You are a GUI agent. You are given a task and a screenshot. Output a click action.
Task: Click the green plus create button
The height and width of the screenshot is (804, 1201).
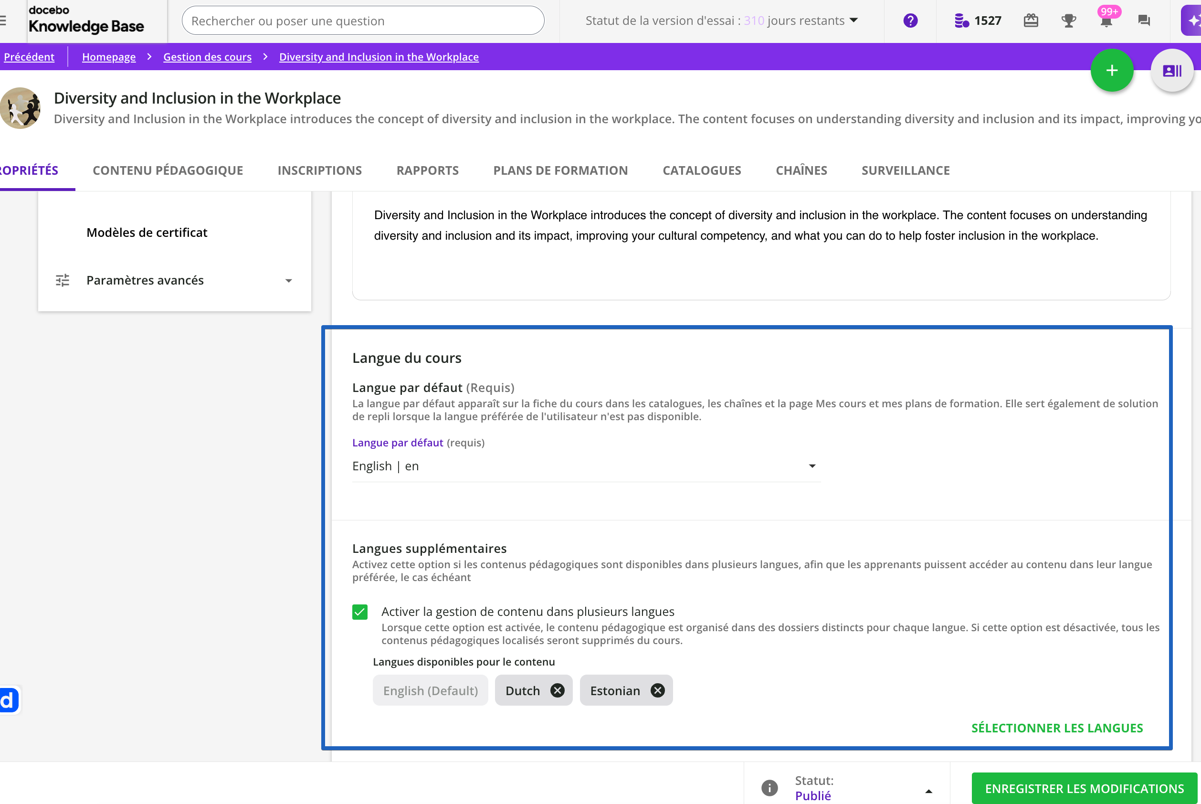point(1111,70)
